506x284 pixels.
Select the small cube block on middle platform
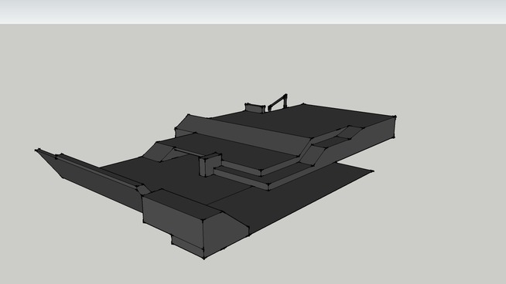(210, 164)
